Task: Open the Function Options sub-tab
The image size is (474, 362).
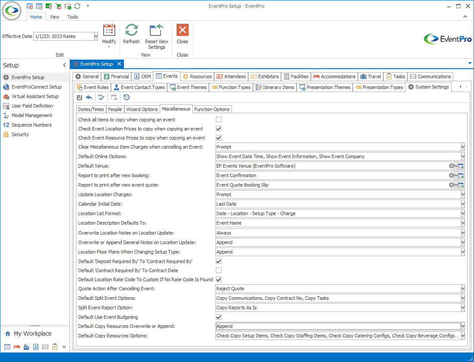Action: coord(212,109)
